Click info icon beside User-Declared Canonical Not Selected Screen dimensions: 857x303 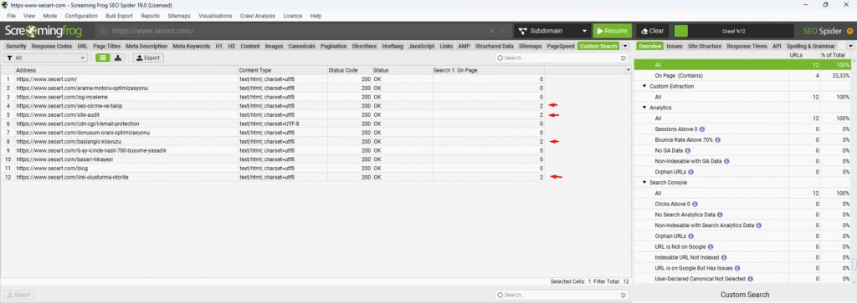pyautogui.click(x=750, y=279)
